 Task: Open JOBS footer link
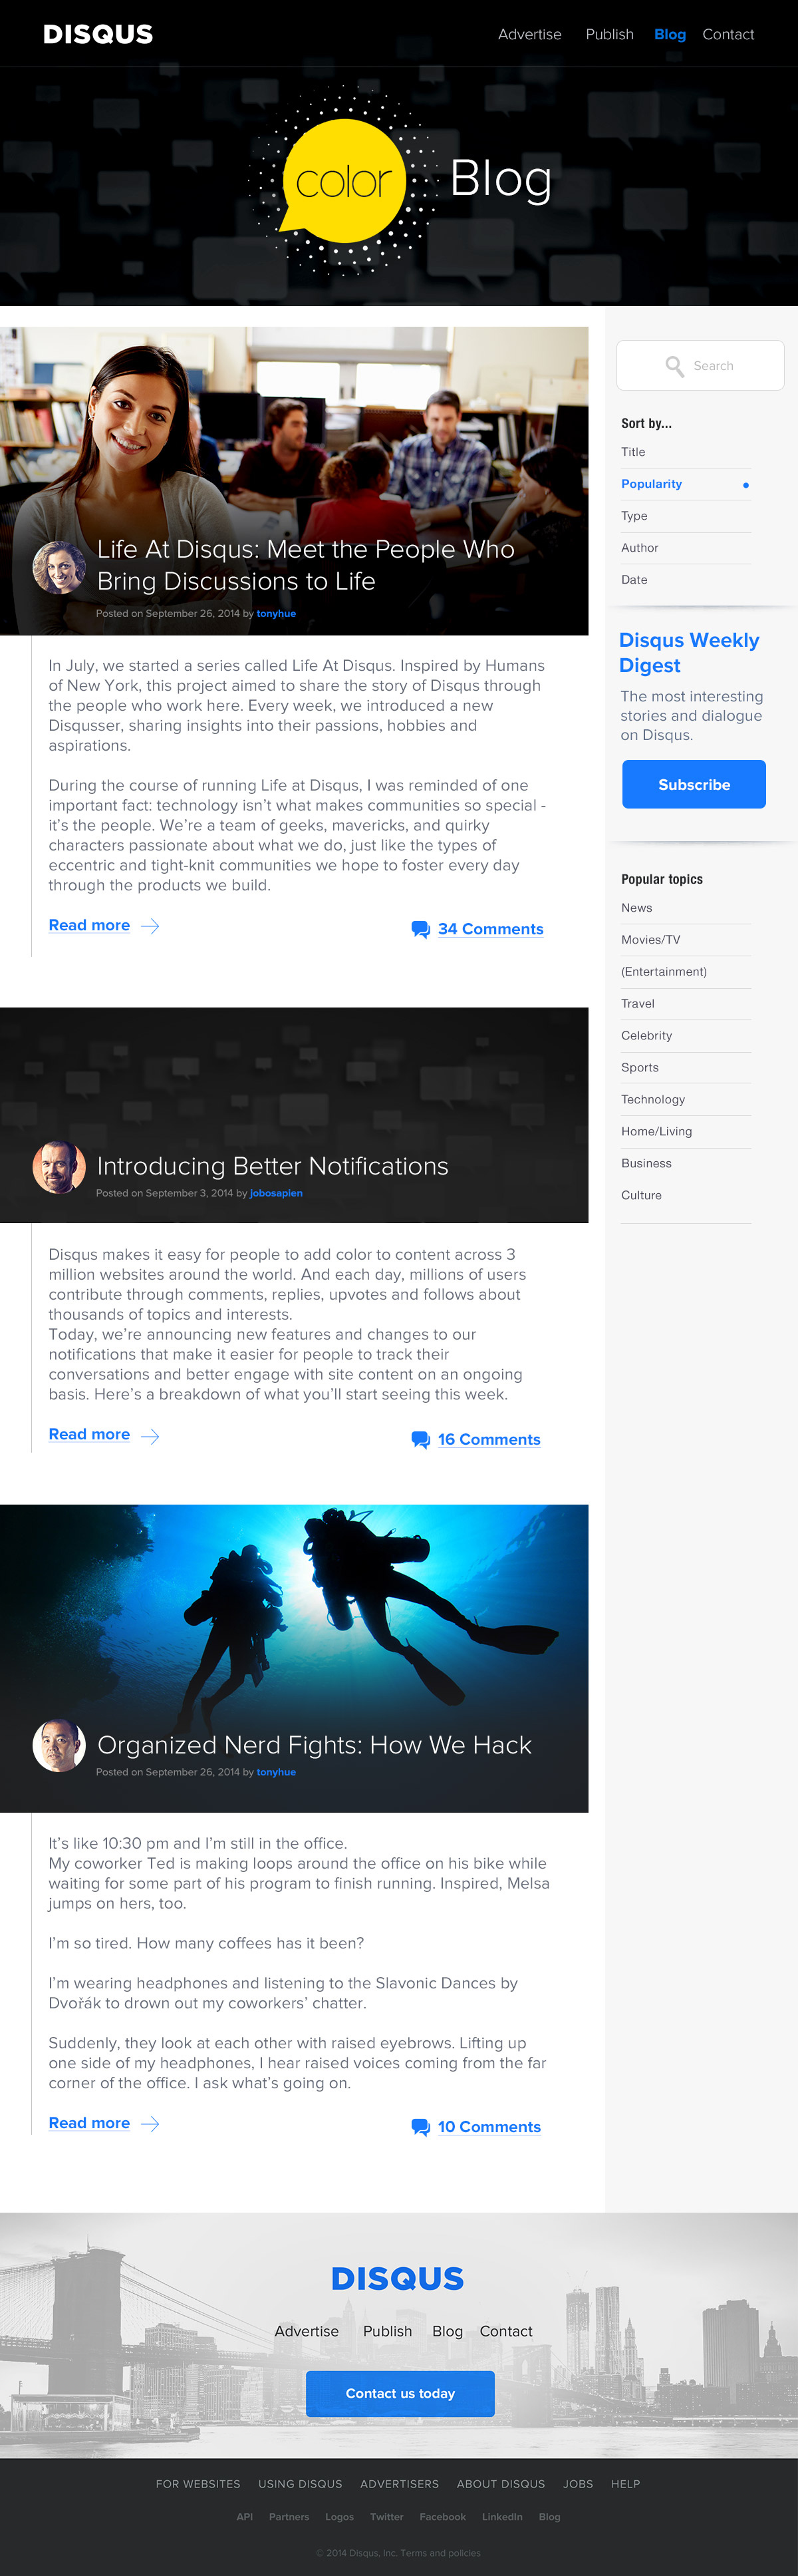[x=579, y=2484]
